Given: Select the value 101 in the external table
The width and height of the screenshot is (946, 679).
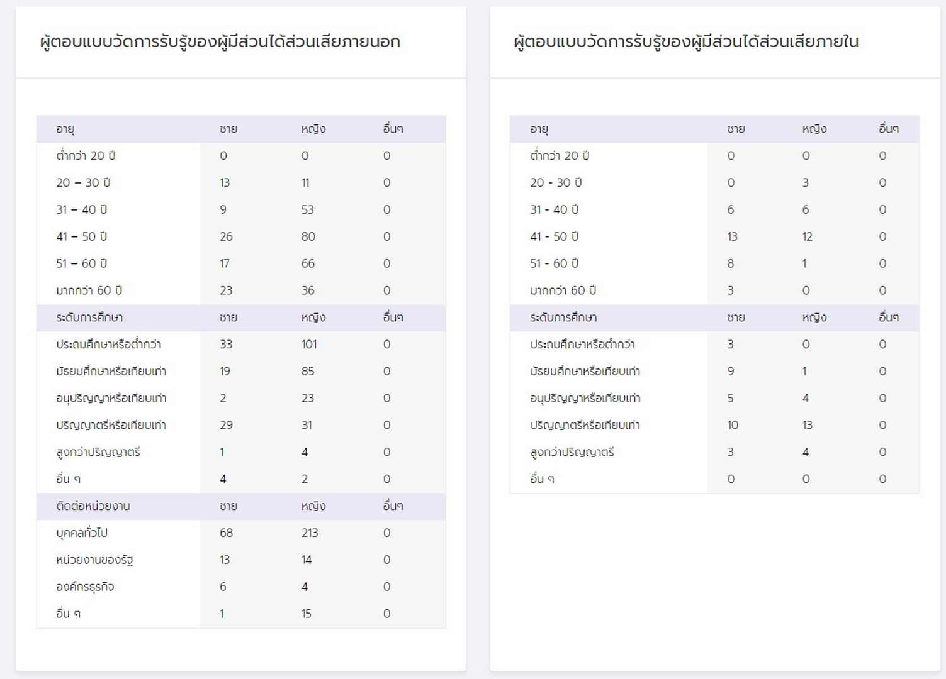Looking at the screenshot, I should (309, 345).
